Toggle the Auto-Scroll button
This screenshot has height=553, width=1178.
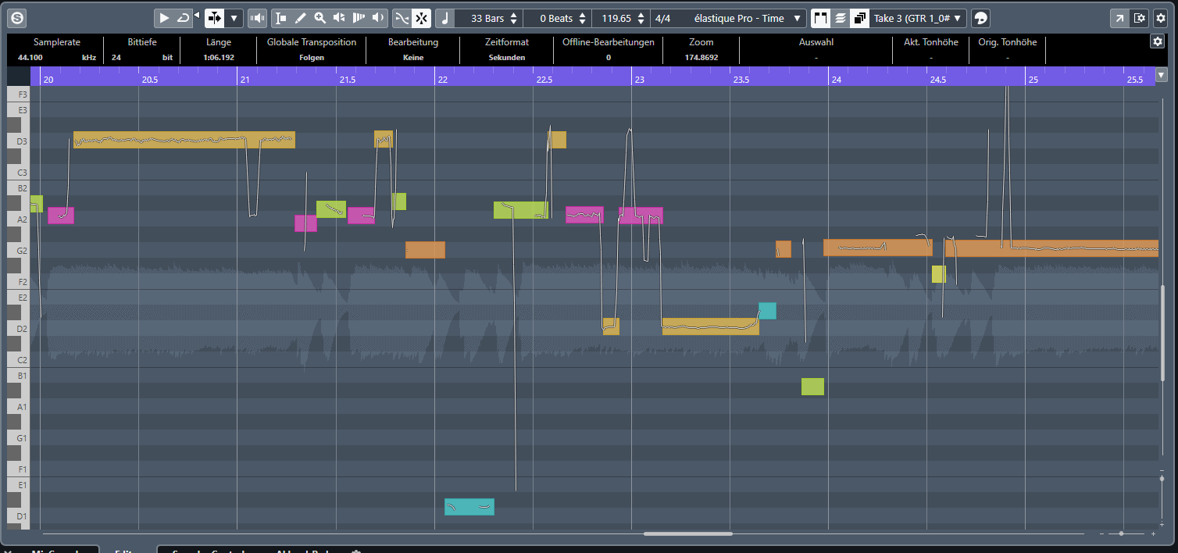pos(215,18)
